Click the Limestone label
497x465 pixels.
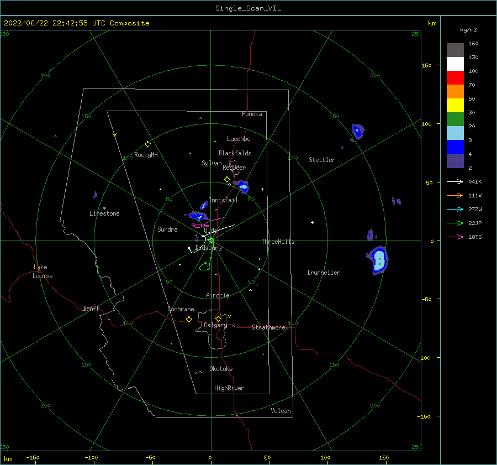[x=104, y=213]
